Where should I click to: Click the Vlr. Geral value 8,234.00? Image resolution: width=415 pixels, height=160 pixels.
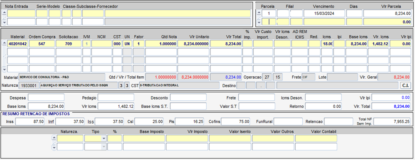394,77
